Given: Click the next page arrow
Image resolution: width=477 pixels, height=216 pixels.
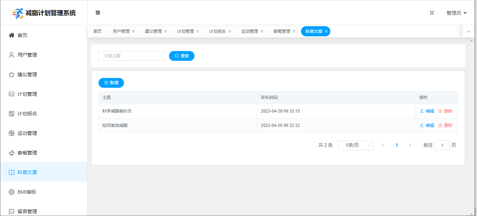Looking at the screenshot, I should click(410, 145).
